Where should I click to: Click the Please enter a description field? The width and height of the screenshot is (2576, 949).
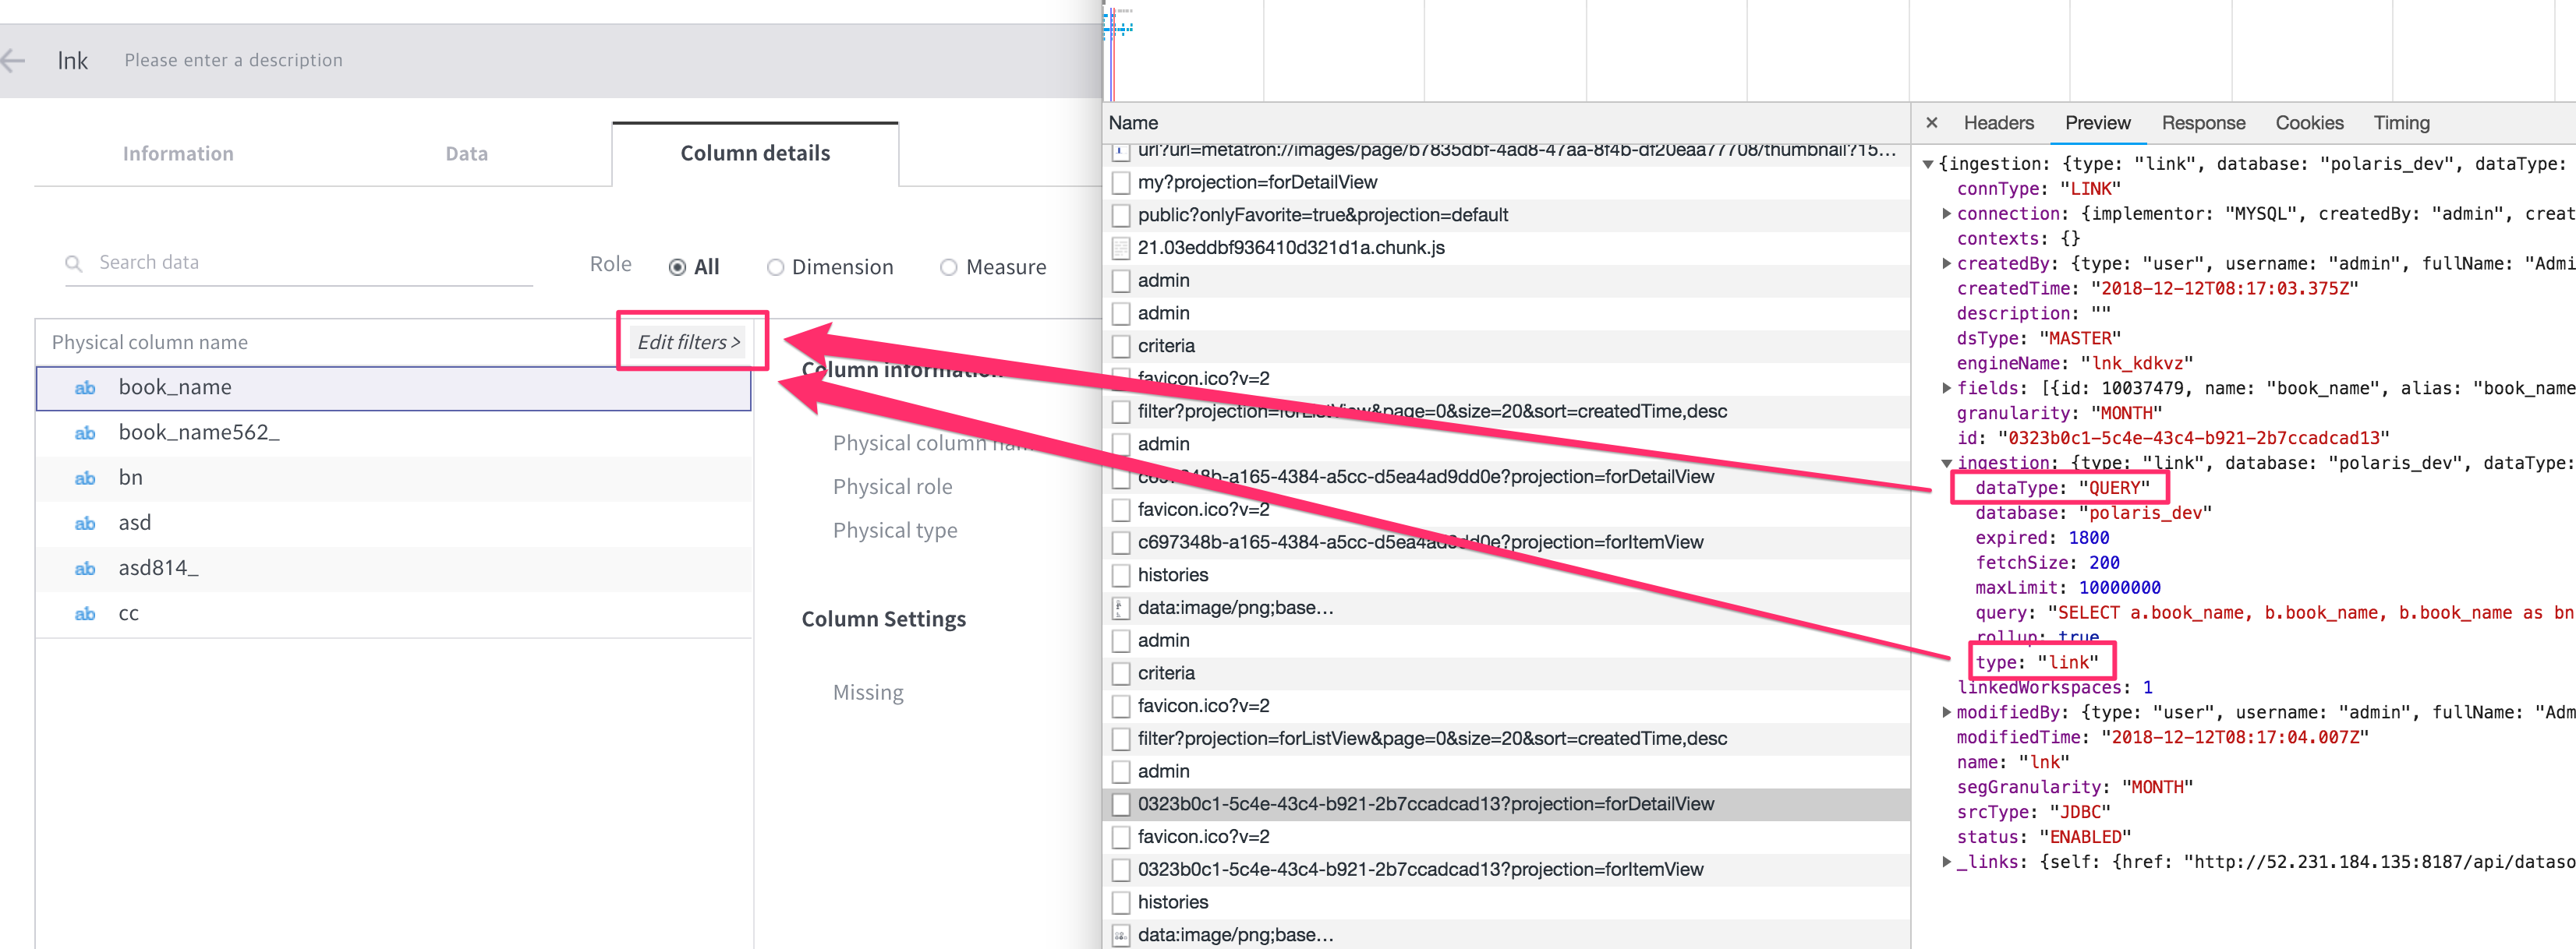click(x=233, y=60)
